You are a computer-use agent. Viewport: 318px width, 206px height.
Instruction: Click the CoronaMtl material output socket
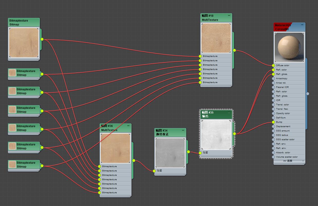308,94
